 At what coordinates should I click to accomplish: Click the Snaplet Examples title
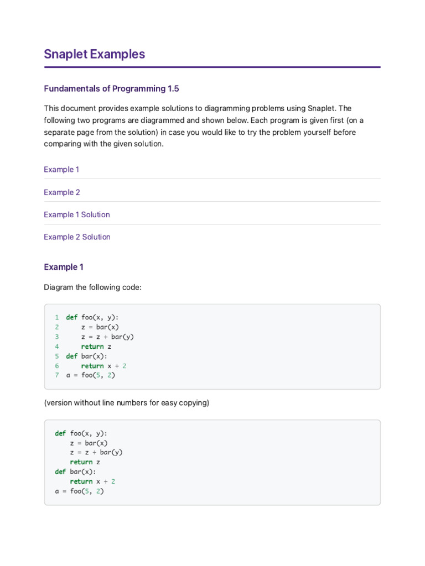94,54
